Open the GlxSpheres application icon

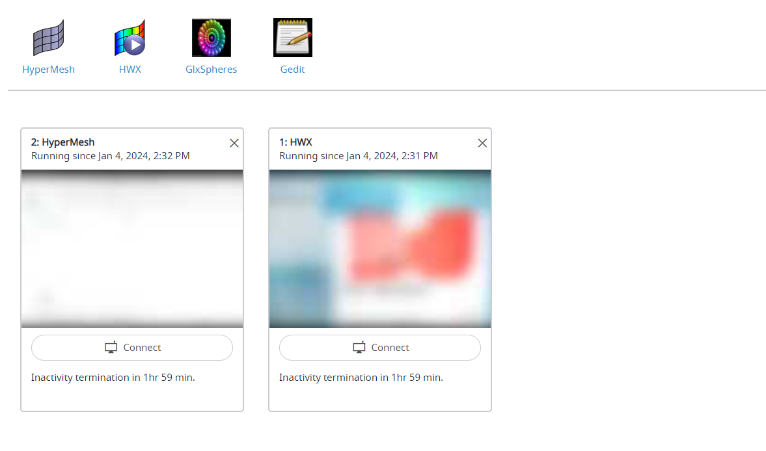click(x=211, y=38)
